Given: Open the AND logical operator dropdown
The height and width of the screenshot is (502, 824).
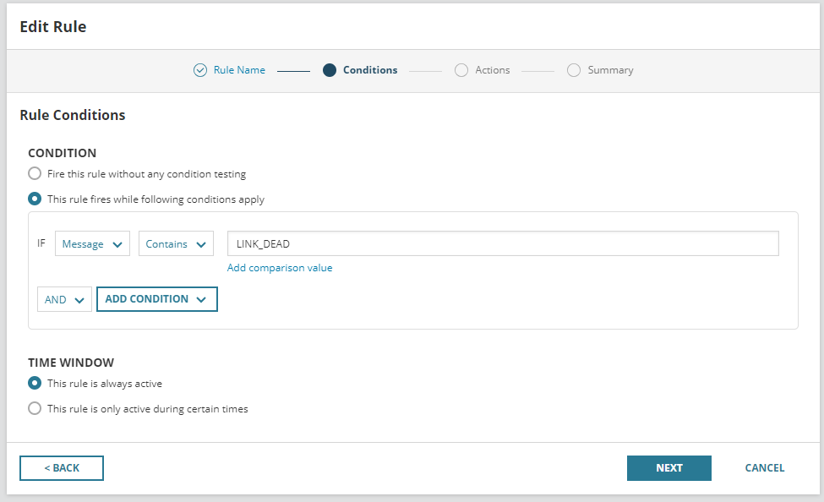Looking at the screenshot, I should pos(64,300).
